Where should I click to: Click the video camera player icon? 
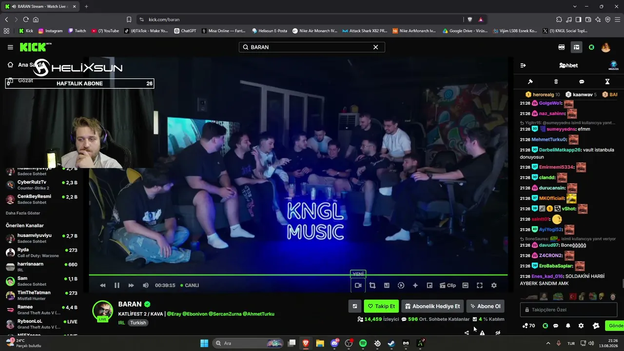click(x=358, y=285)
